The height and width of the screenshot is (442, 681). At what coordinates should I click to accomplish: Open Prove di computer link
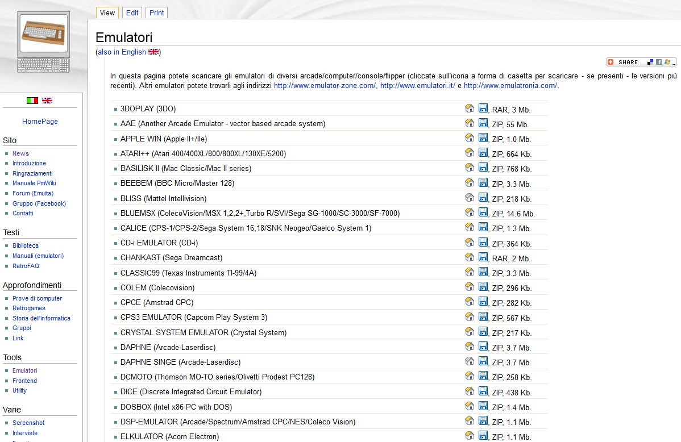pos(37,298)
